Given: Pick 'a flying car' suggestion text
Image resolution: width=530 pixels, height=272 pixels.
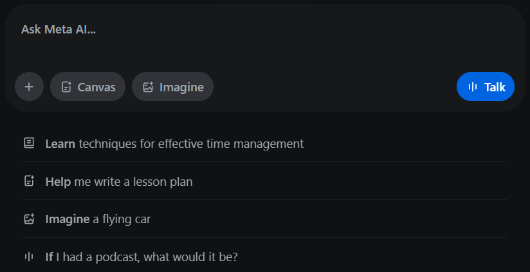Looking at the screenshot, I should click(122, 219).
